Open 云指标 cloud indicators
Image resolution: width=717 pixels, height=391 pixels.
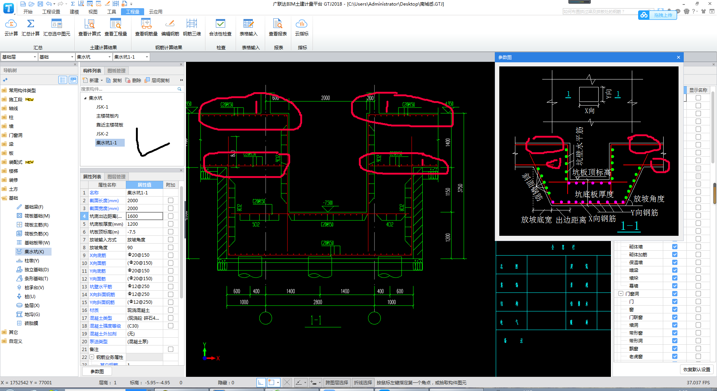pos(302,28)
